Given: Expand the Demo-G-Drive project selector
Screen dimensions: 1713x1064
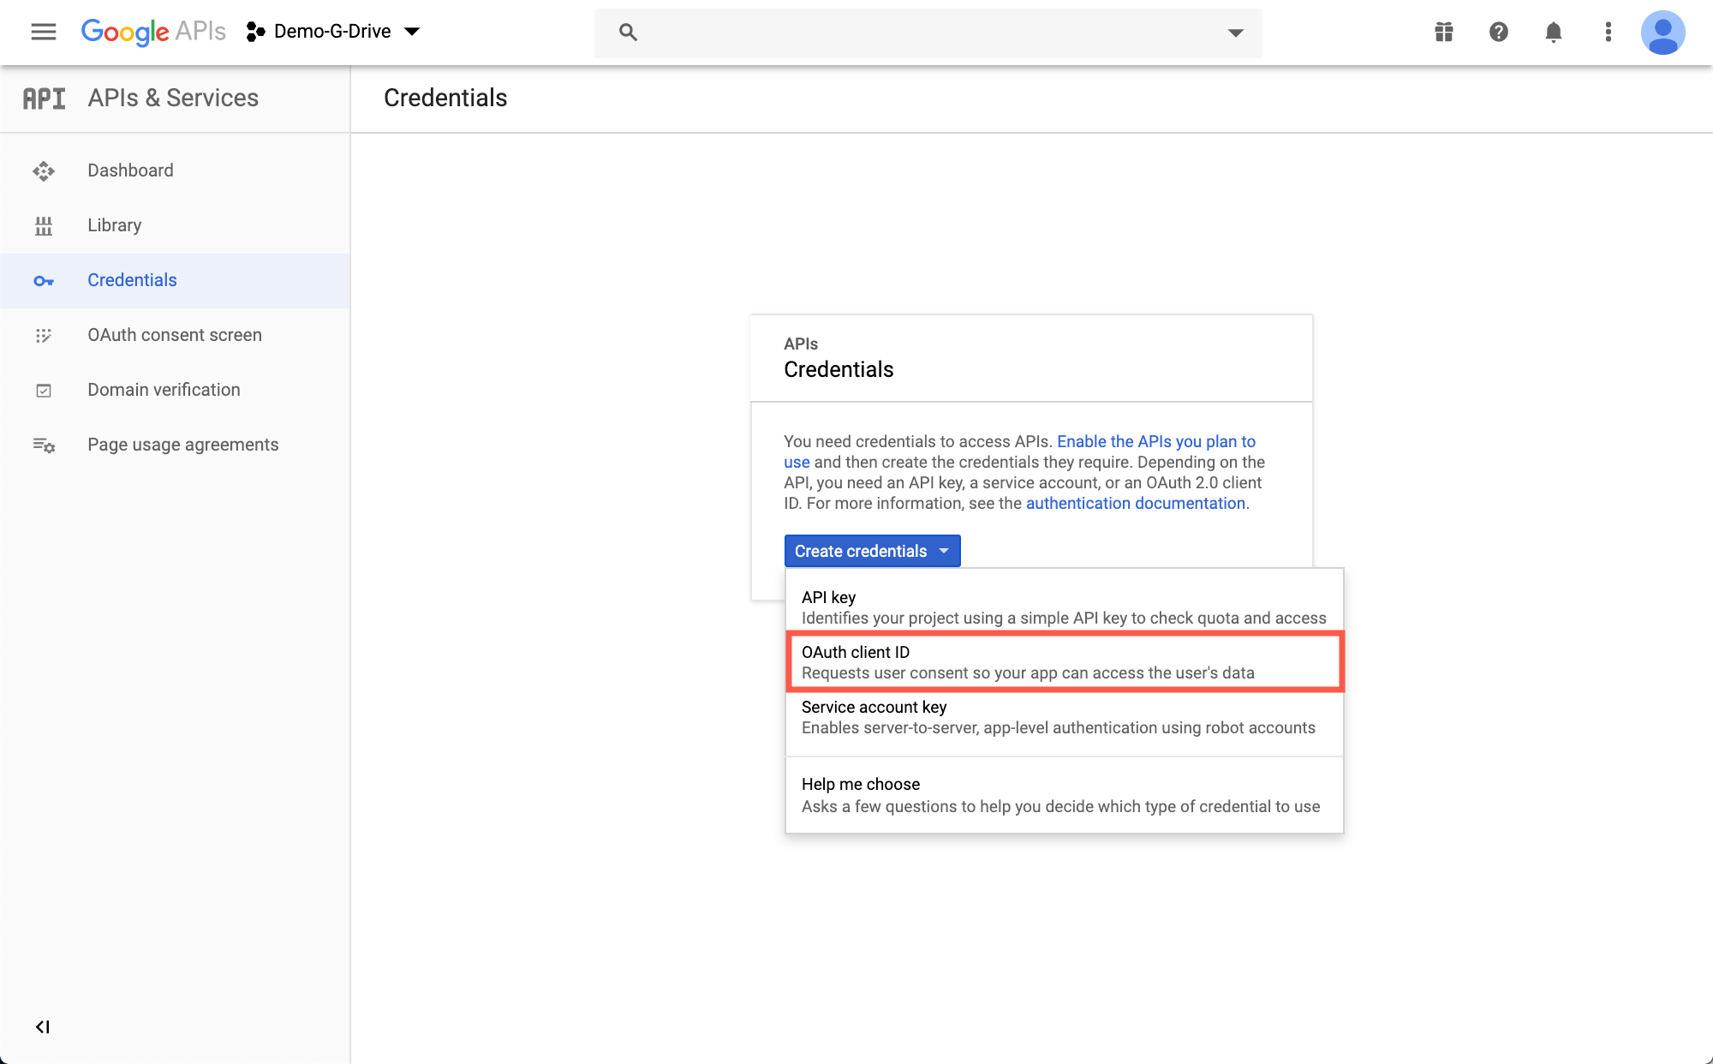Looking at the screenshot, I should 334,32.
